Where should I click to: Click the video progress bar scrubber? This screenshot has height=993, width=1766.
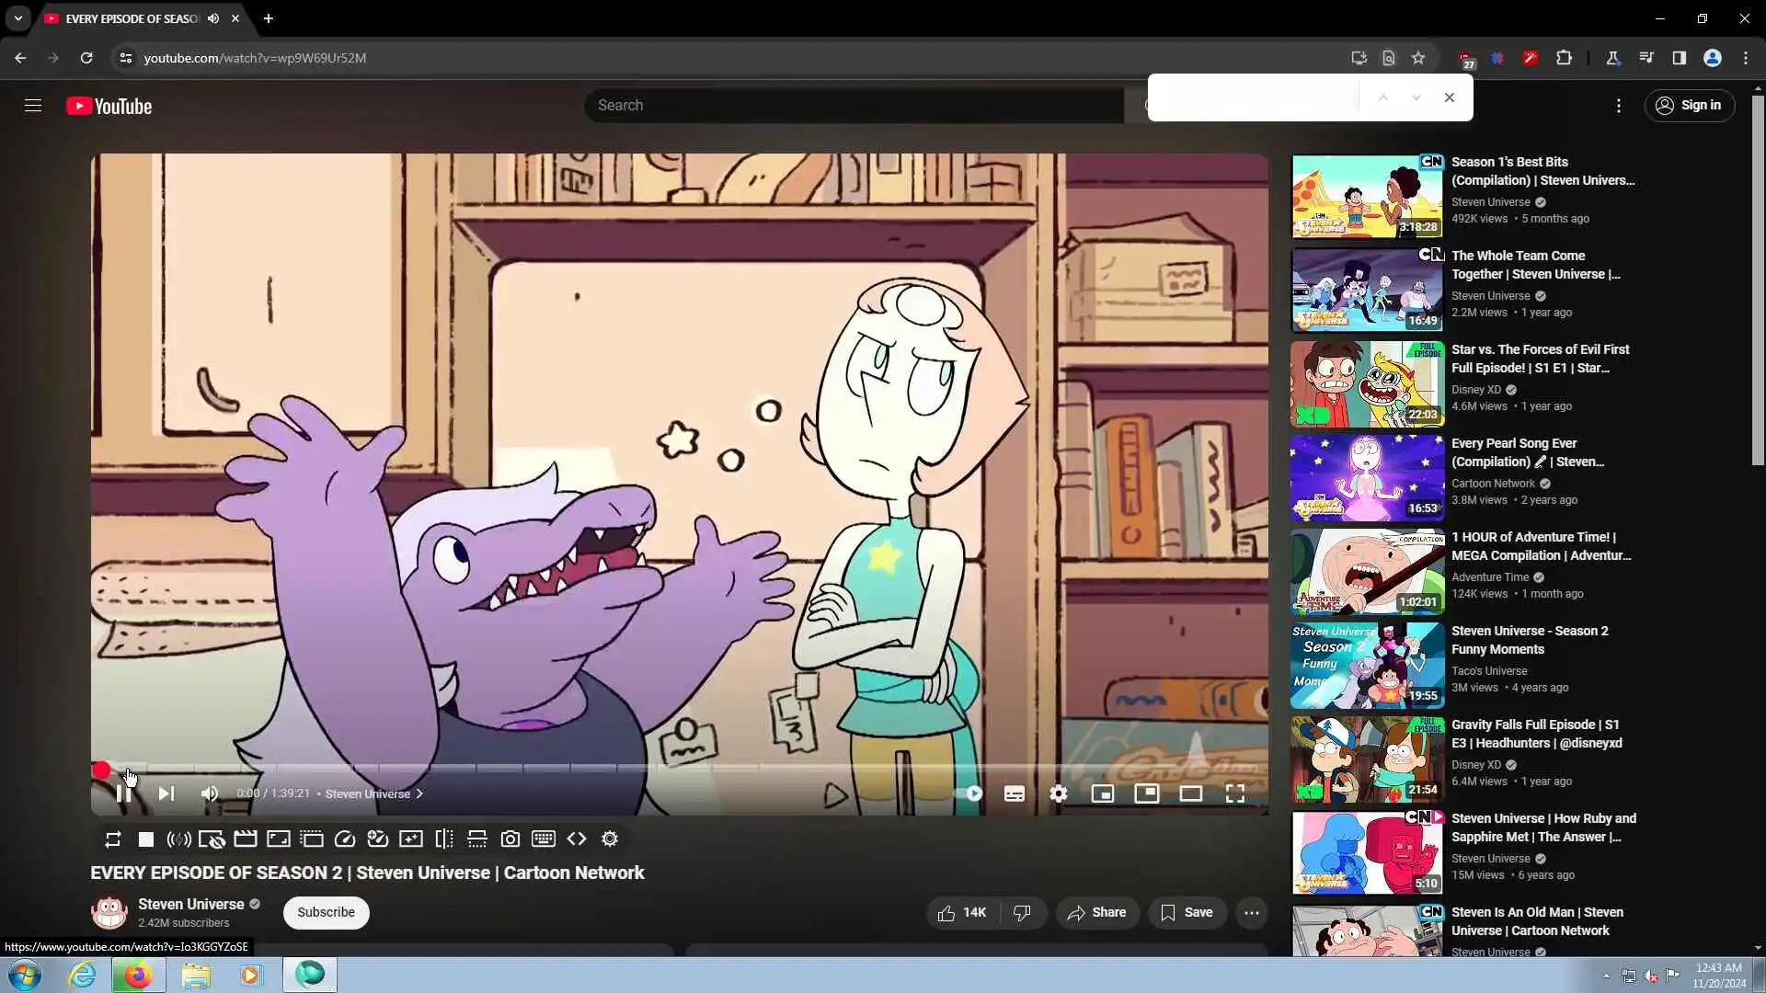[101, 770]
